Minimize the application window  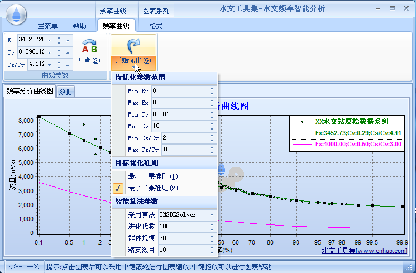point(379,9)
